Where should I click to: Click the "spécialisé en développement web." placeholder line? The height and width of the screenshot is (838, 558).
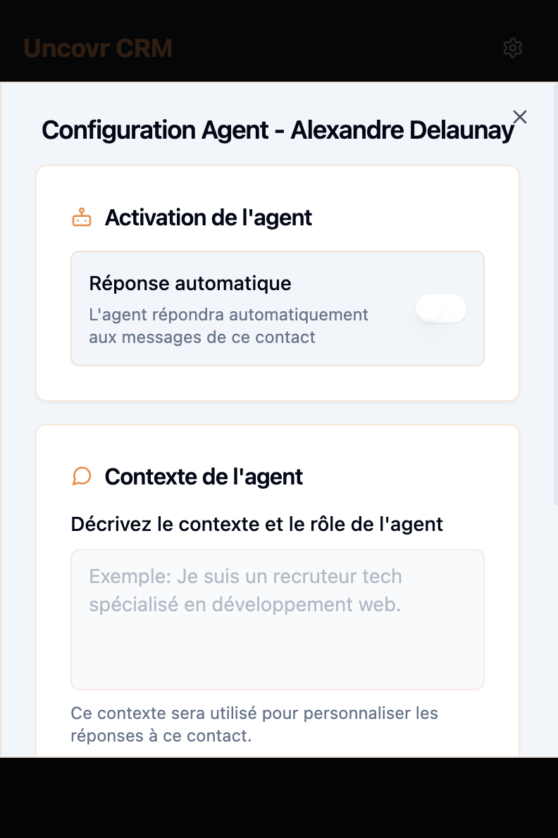point(244,604)
